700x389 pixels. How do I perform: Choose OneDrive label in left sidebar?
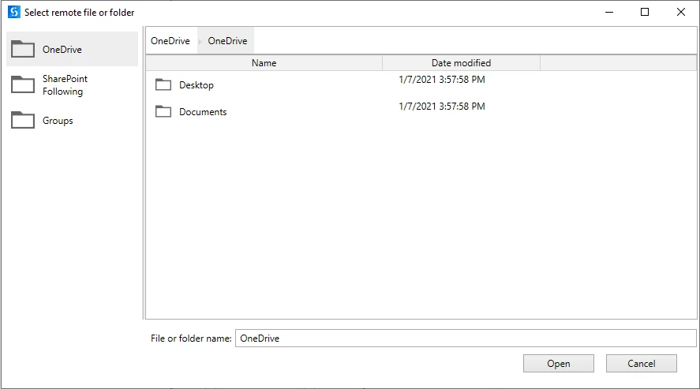62,50
